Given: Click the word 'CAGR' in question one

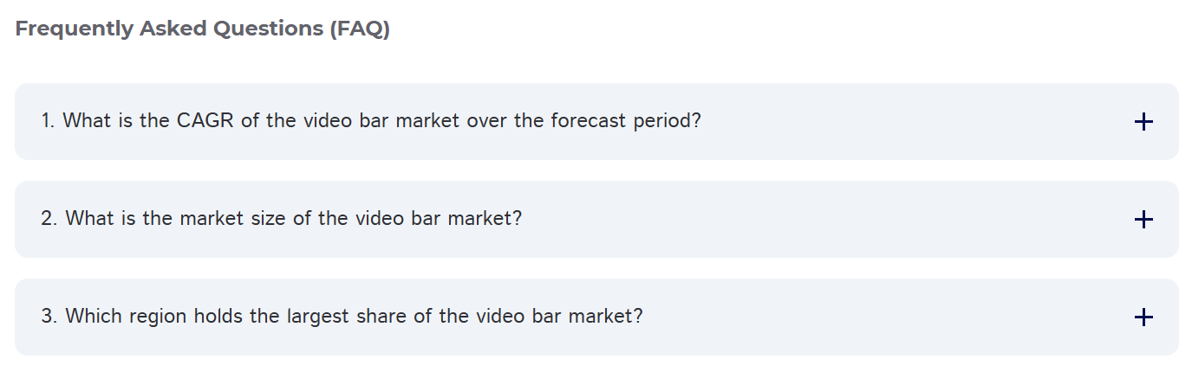Looking at the screenshot, I should coord(205,121).
